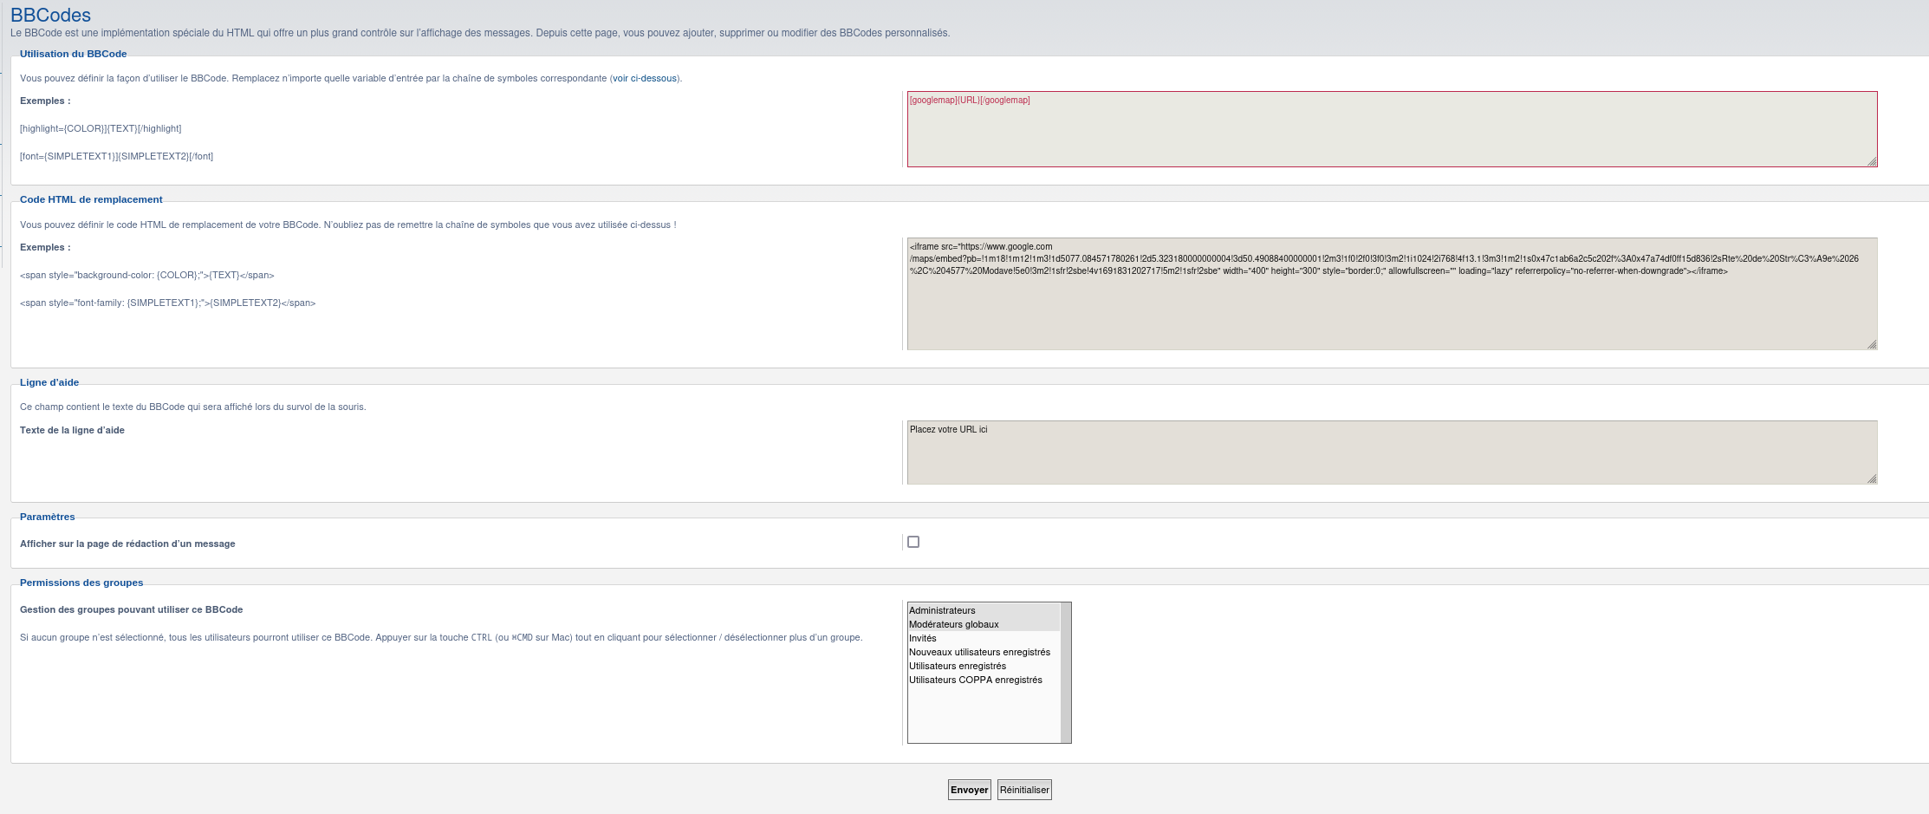Select Utilisateurs COPPA enregistrés group
The width and height of the screenshot is (1929, 814).
click(984, 680)
